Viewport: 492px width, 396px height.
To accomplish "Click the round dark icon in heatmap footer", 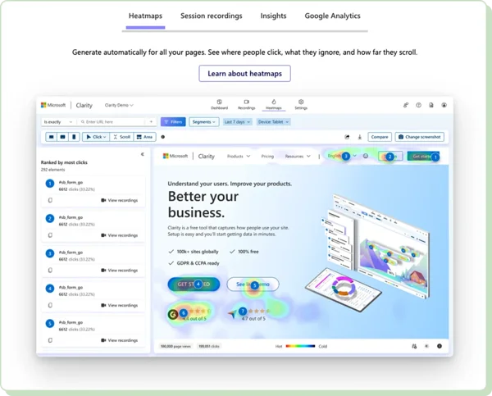I will click(x=440, y=346).
